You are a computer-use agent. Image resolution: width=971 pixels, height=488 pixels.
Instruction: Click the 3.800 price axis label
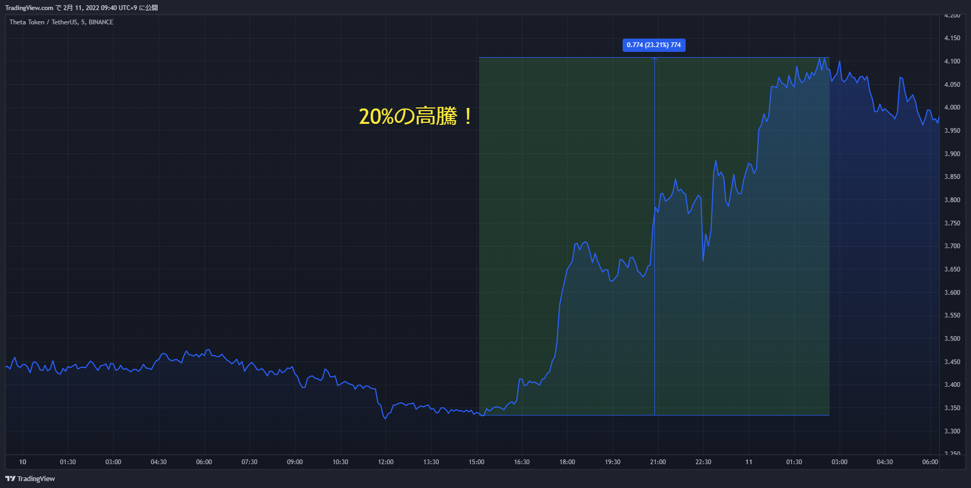952,200
